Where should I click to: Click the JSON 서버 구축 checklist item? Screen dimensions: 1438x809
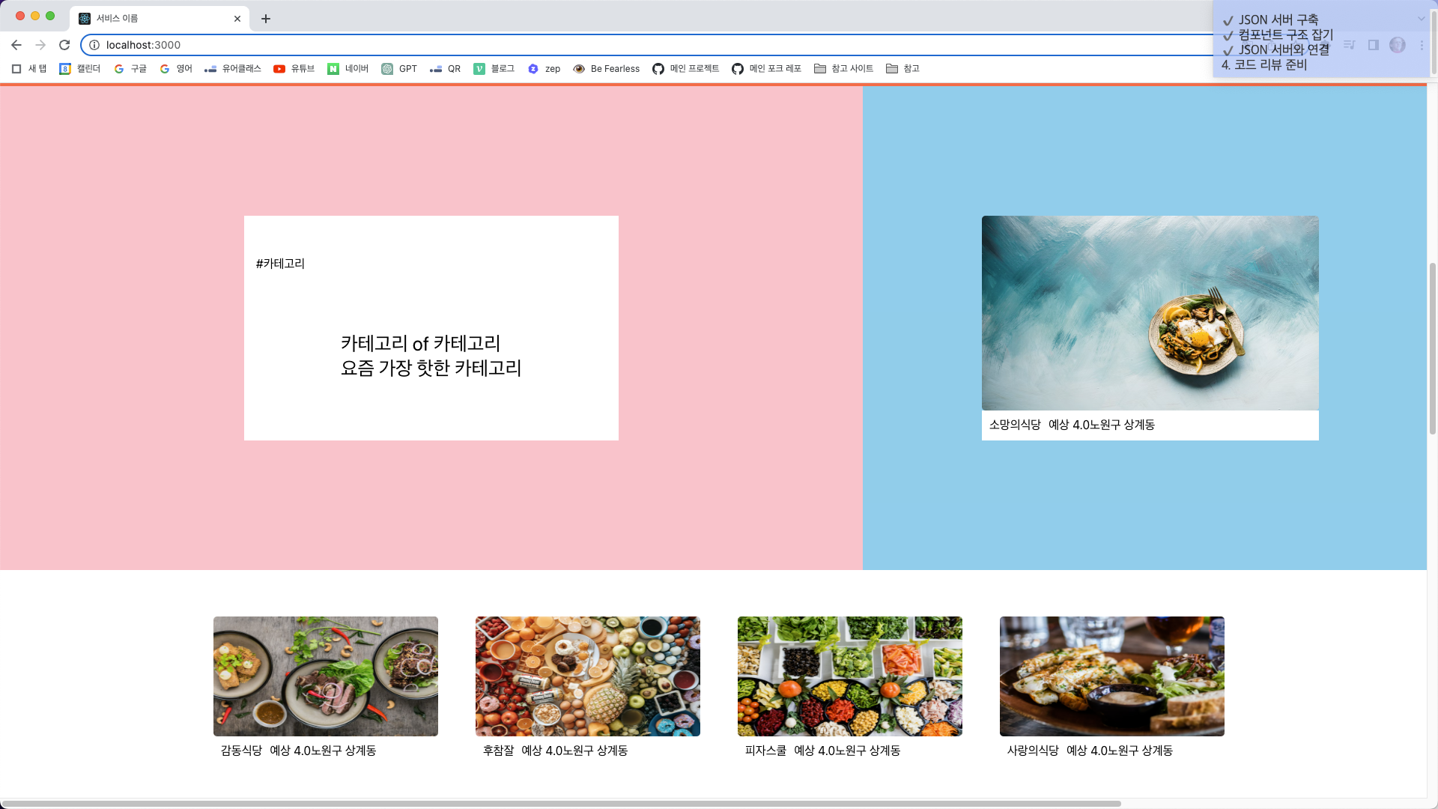pos(1271,20)
